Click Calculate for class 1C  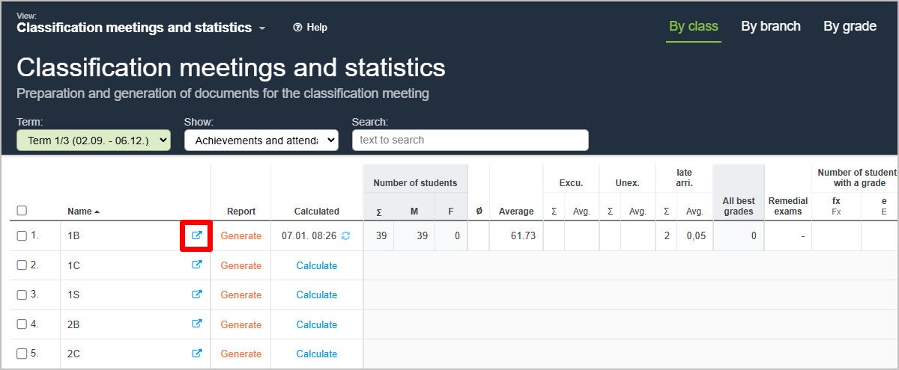[317, 265]
